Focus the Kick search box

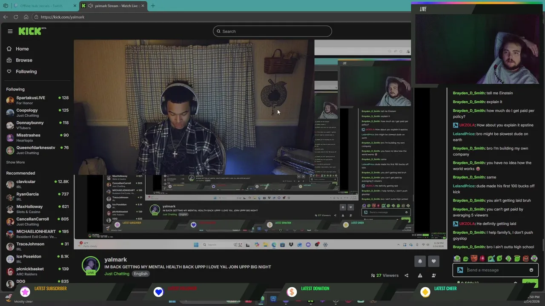272,31
